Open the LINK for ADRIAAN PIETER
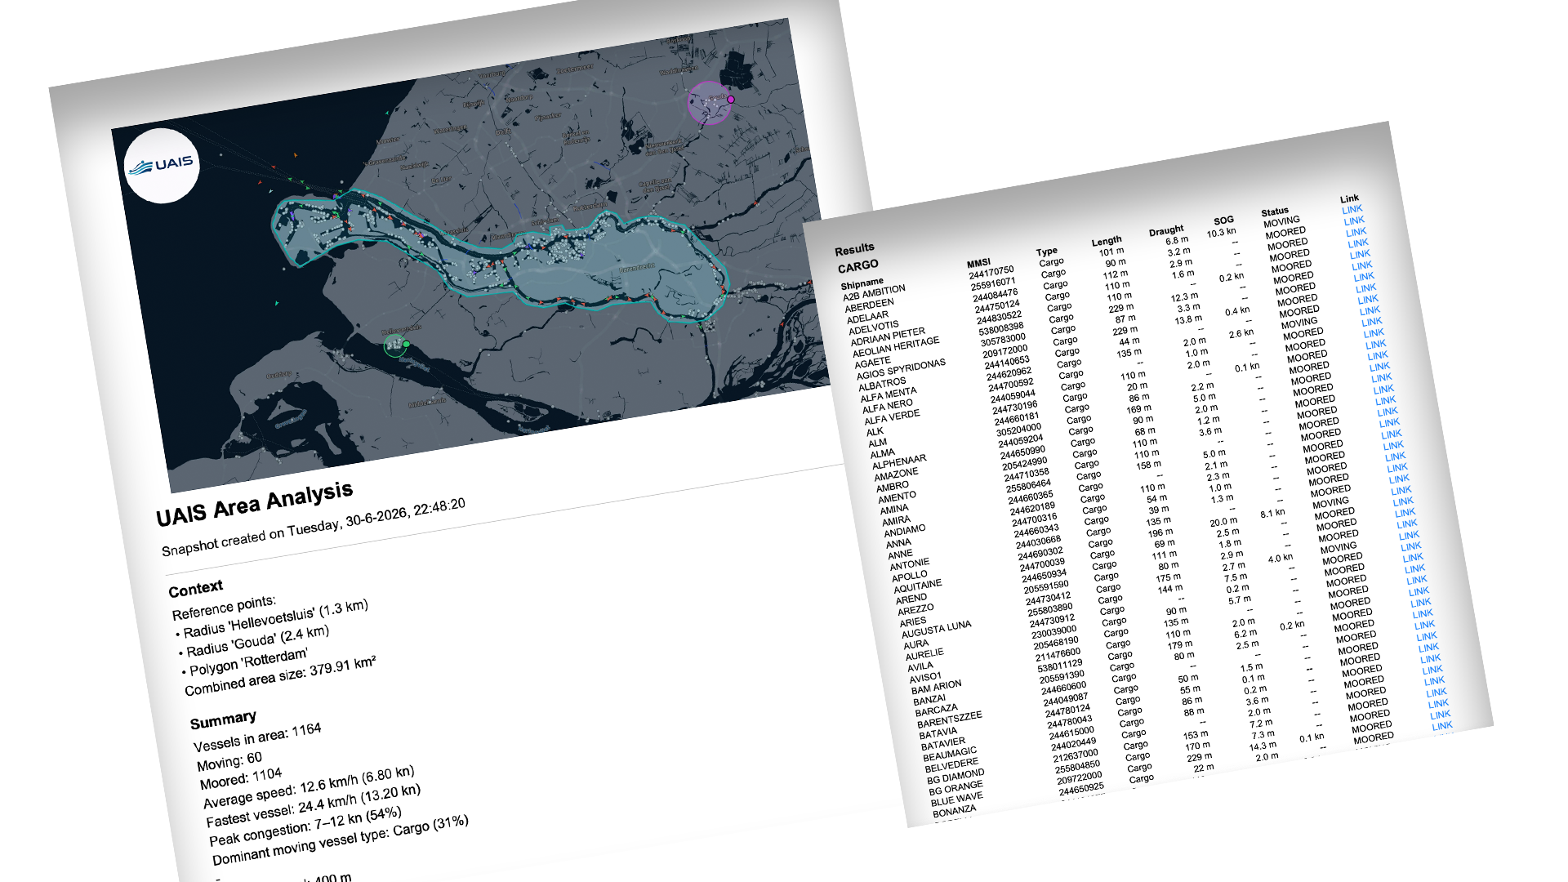 pyautogui.click(x=1360, y=255)
